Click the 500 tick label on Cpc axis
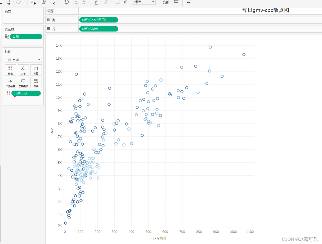 click(148, 232)
